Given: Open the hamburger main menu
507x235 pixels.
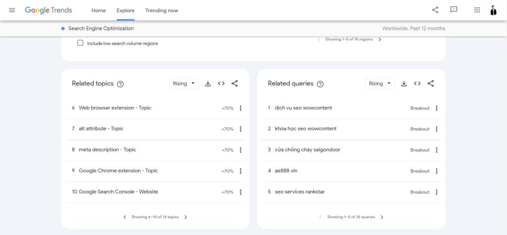Looking at the screenshot, I should [x=12, y=10].
